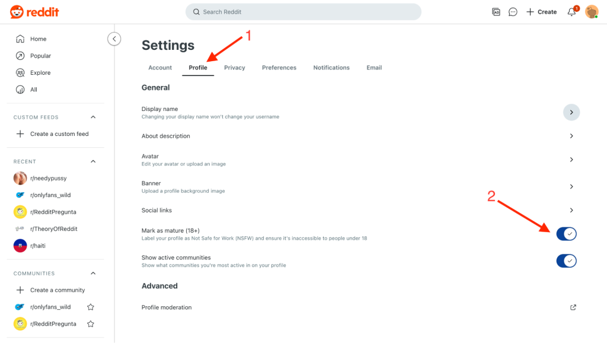Switch to the Privacy tab
The width and height of the screenshot is (607, 343).
tap(235, 68)
